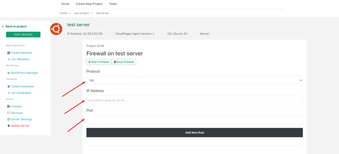This screenshot has height=154, width=339.
Task: Click the Start Firewall button
Action: tap(99, 62)
